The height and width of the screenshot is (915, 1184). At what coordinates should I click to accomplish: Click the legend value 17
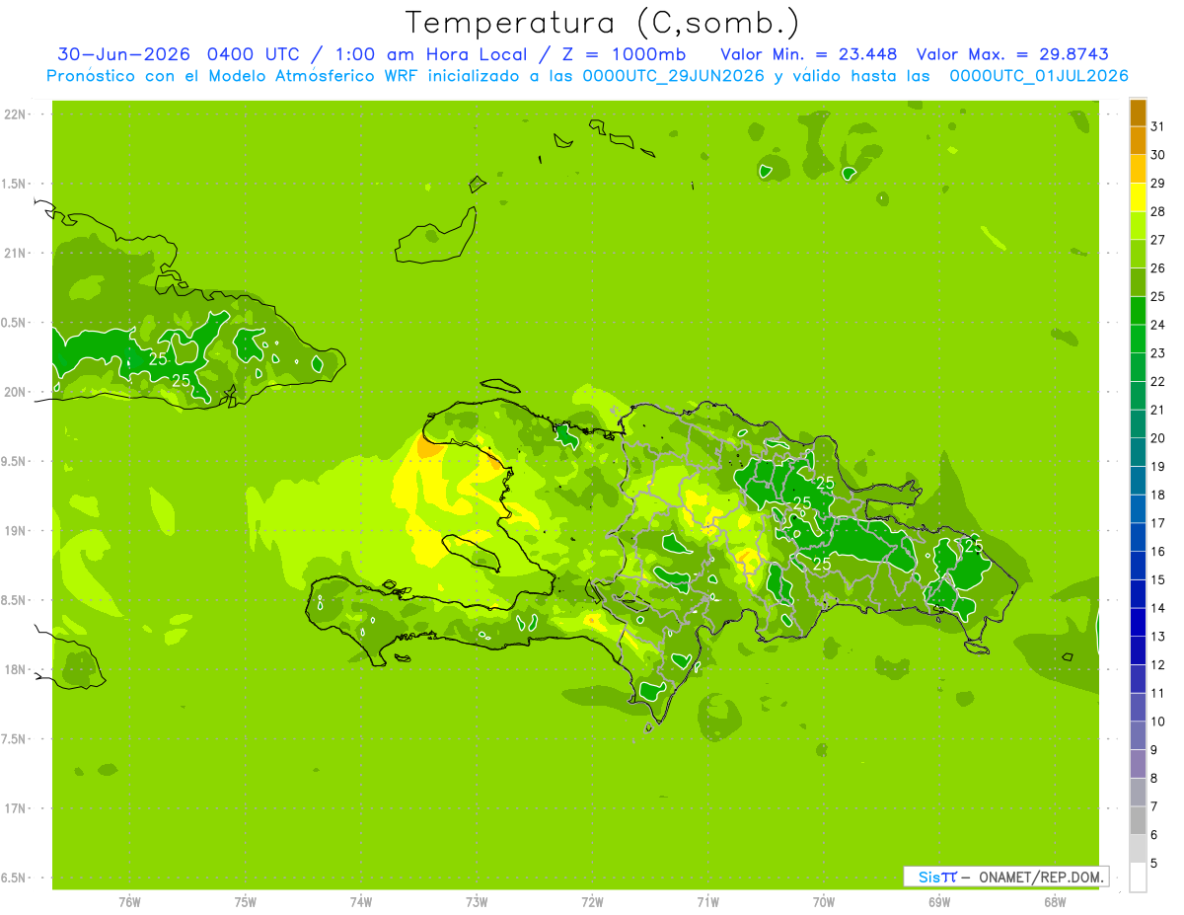[x=1158, y=523]
